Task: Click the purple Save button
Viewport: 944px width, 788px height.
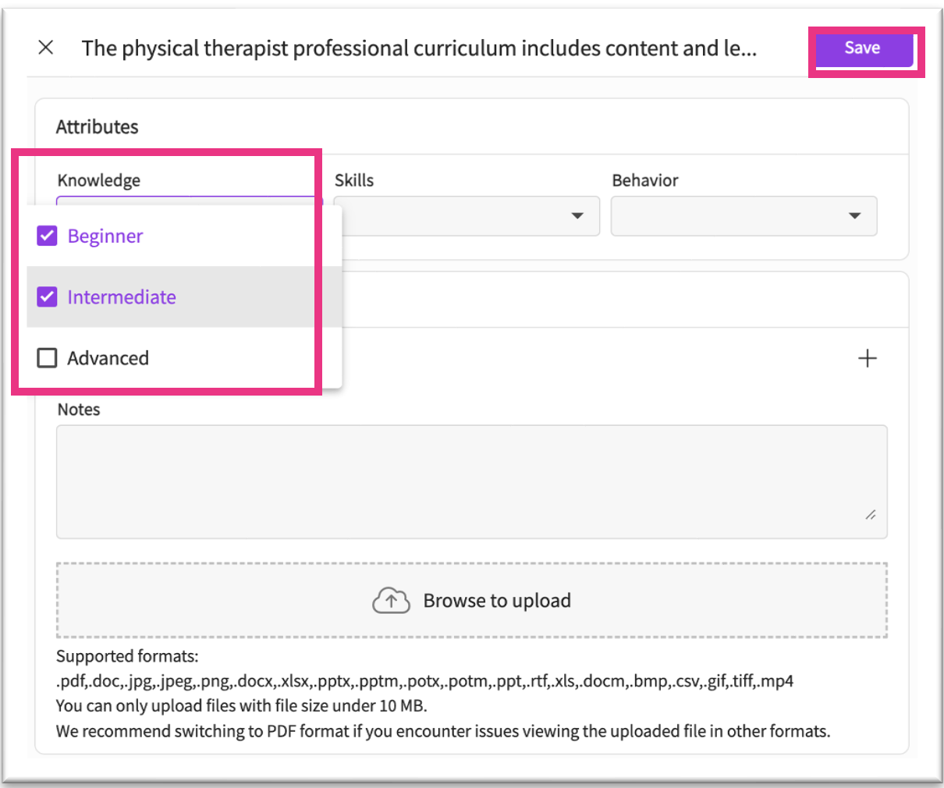Action: point(862,48)
